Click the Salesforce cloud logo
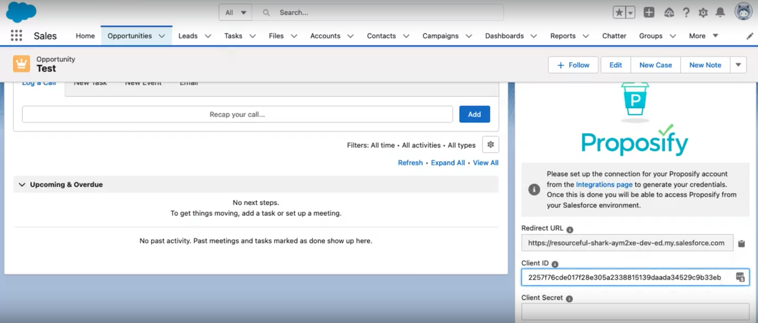Screen dimensions: 758x323 coord(21,12)
